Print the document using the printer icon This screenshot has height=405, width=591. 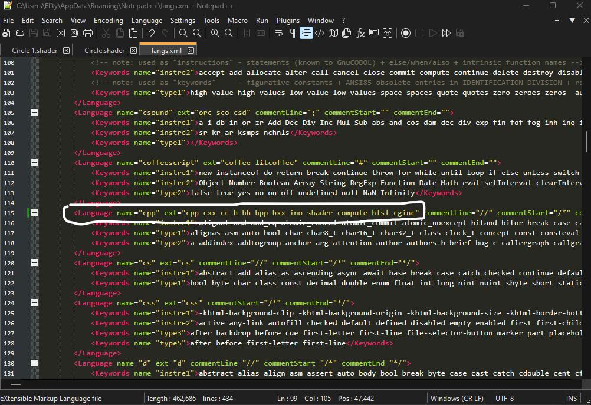[x=88, y=33]
